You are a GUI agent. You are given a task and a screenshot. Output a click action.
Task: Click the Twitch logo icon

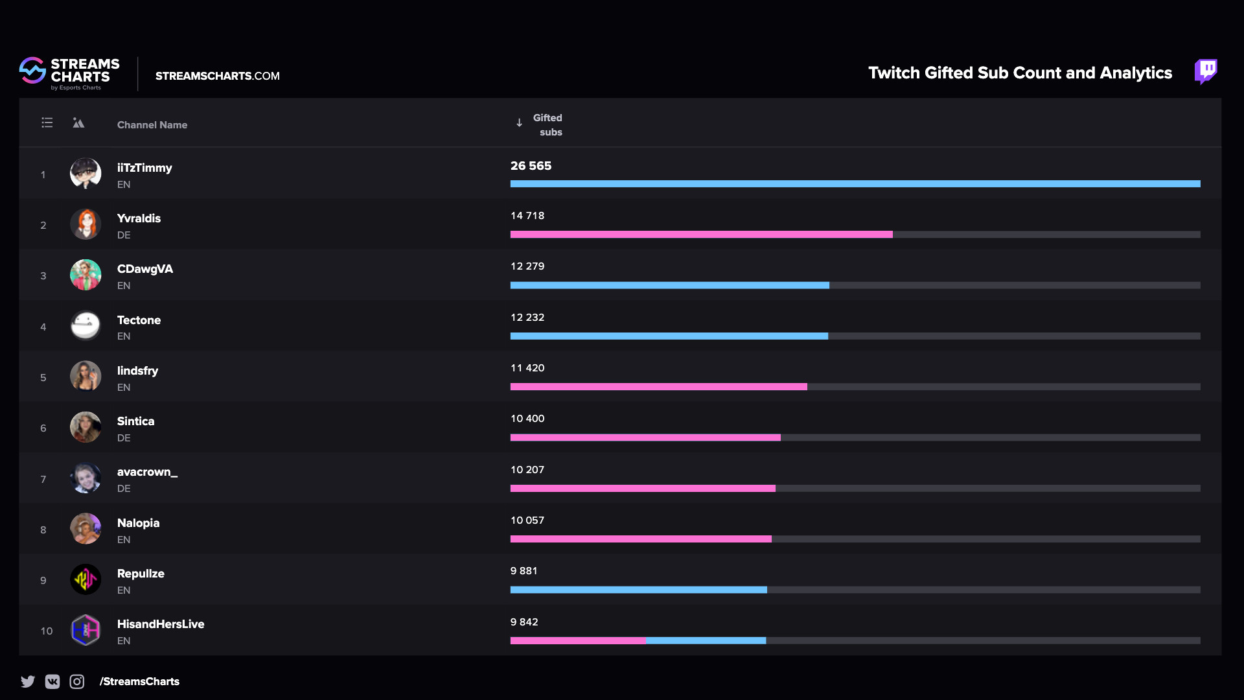1206,71
